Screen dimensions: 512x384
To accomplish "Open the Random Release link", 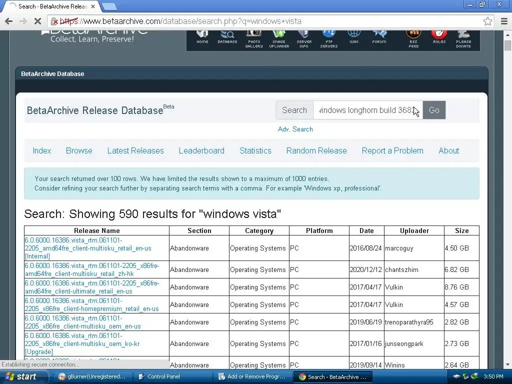I will click(x=316, y=150).
